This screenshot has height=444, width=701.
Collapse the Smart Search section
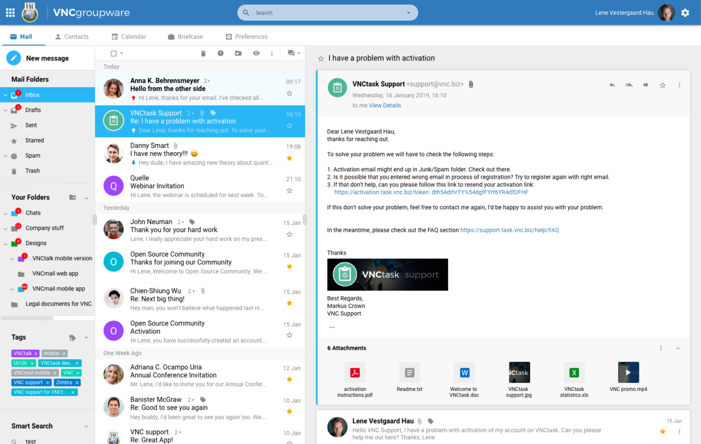pos(86,426)
